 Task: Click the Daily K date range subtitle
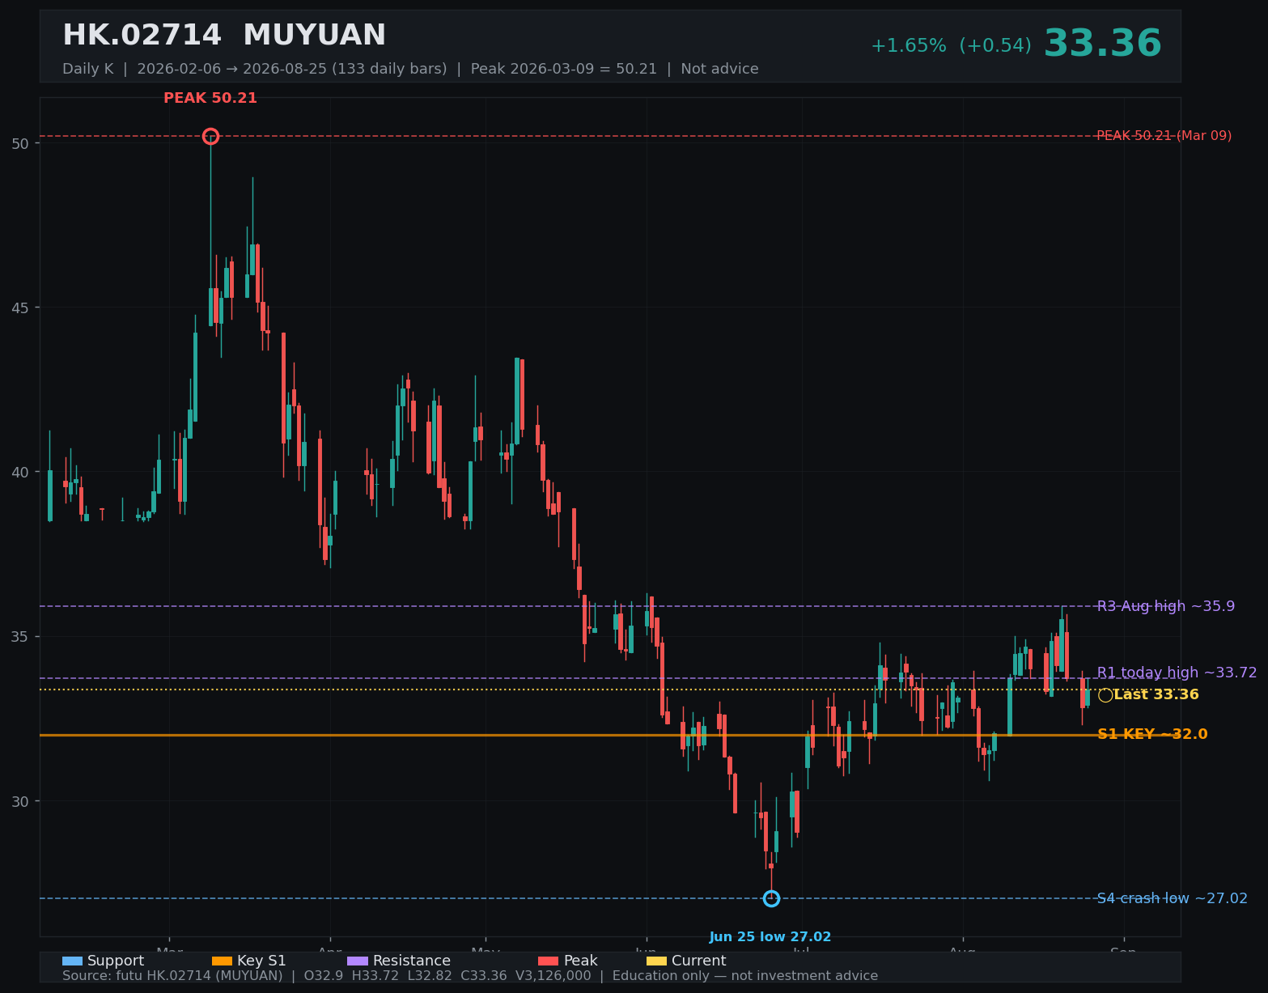(x=410, y=70)
